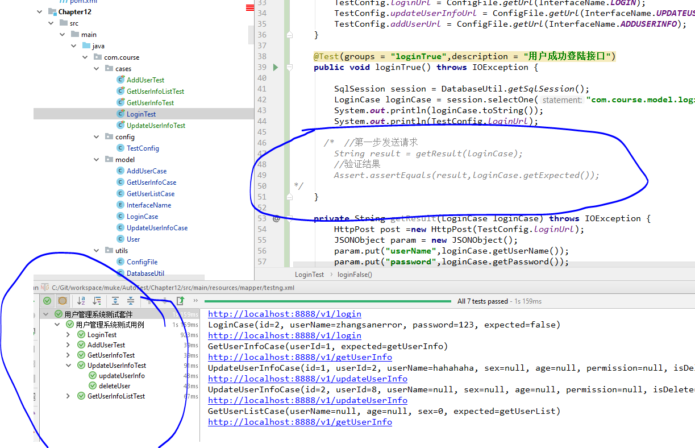Expand LoginTest in test results
The height and width of the screenshot is (448, 695).
click(68, 335)
